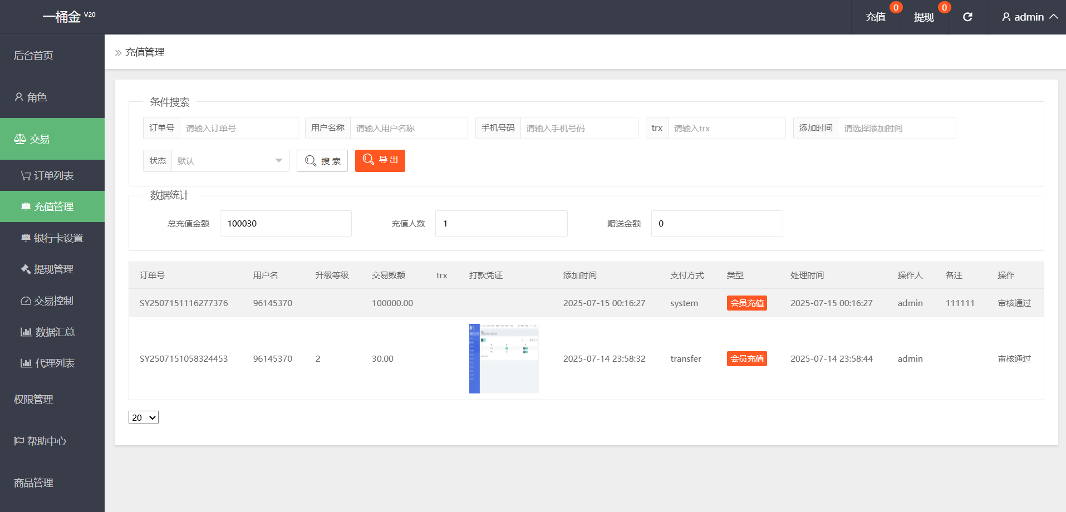Screen dimensions: 1066x512
Task: Select 充值管理 in sidebar
Action: tap(52, 206)
